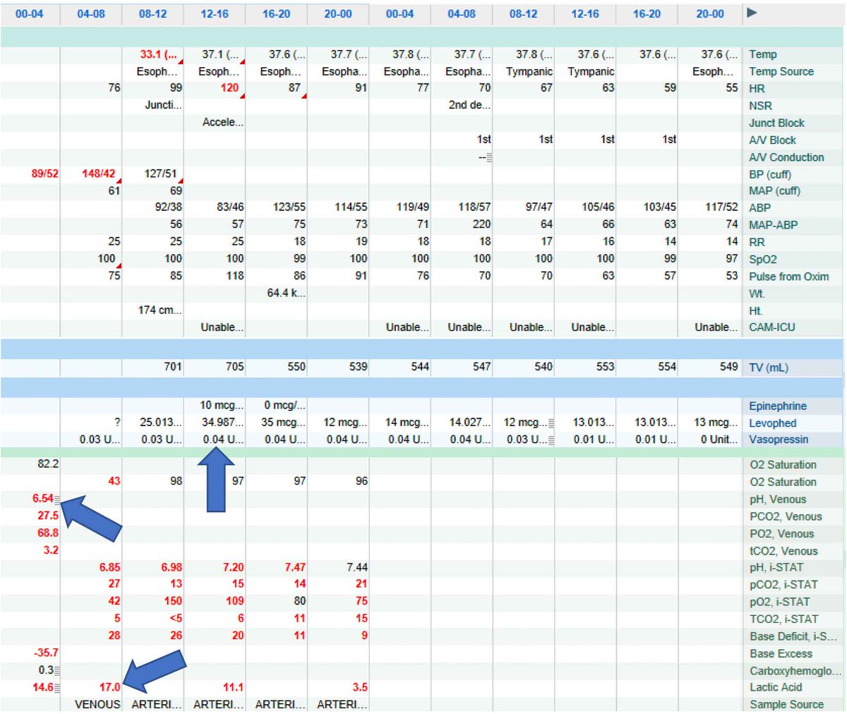Open the Vasopressin row label
This screenshot has width=847, height=714.
pyautogui.click(x=779, y=440)
